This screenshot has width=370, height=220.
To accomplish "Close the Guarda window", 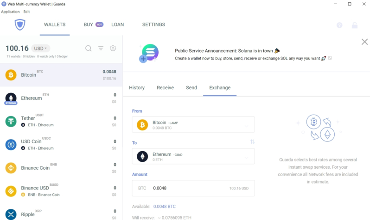I will [x=364, y=4].
